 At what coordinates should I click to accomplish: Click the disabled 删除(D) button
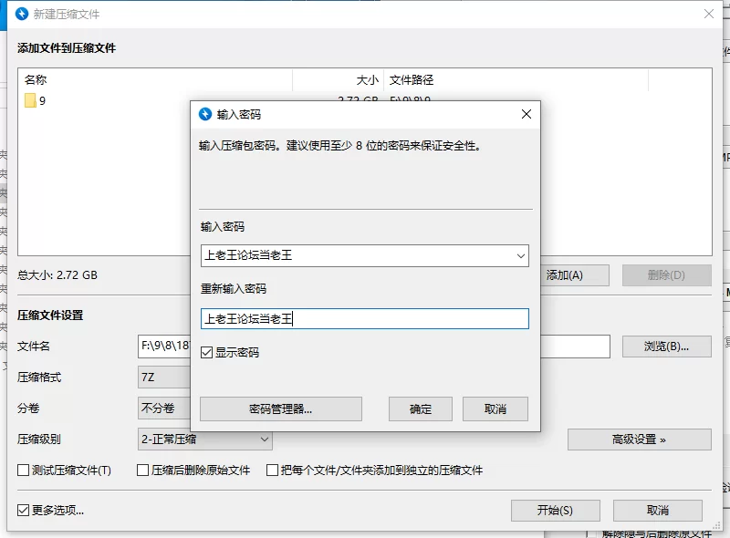[667, 275]
